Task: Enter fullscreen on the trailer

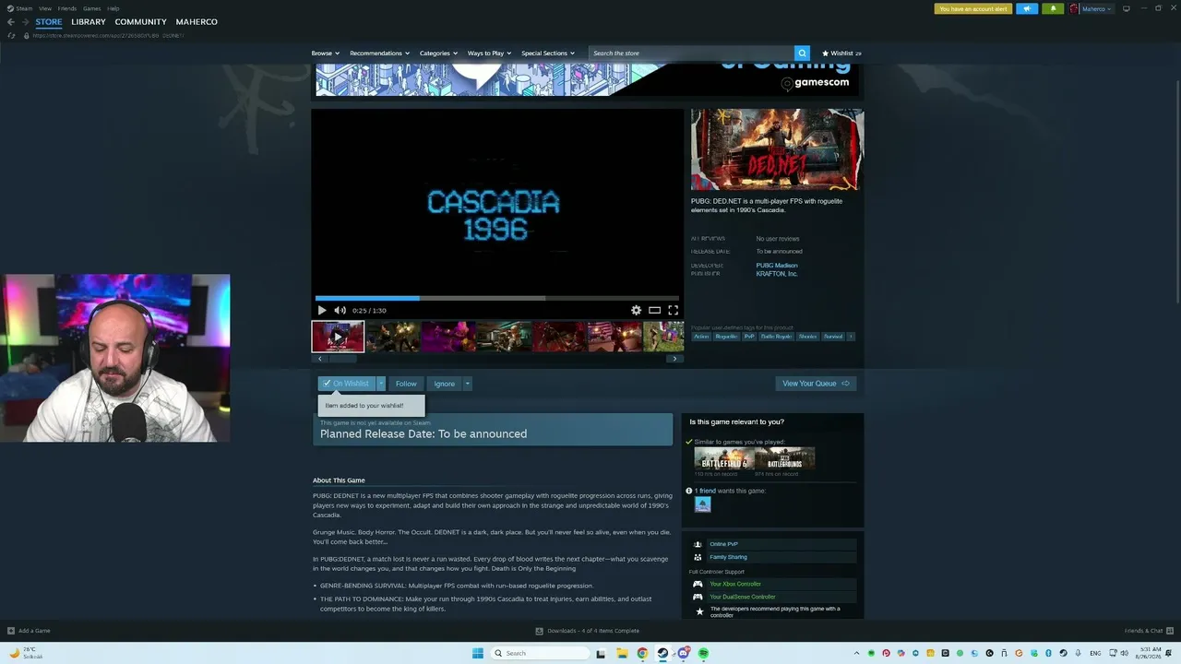Action: click(673, 311)
